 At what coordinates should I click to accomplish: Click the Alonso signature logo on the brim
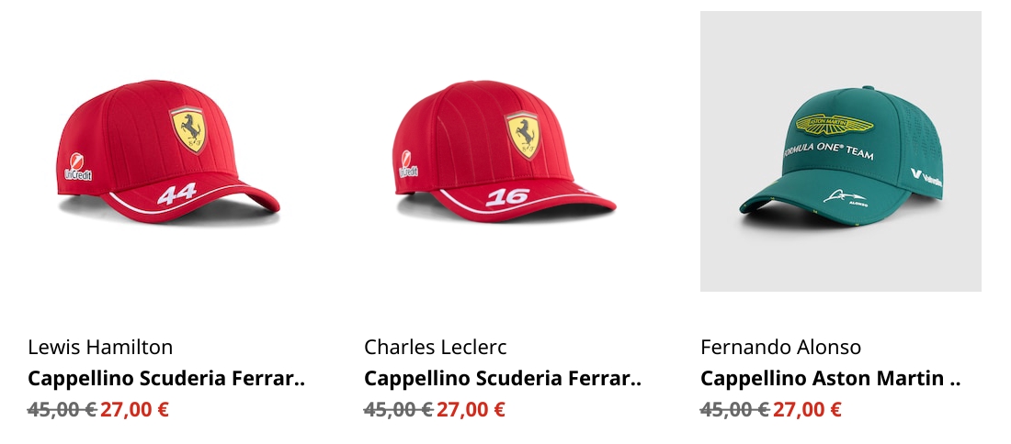846,197
